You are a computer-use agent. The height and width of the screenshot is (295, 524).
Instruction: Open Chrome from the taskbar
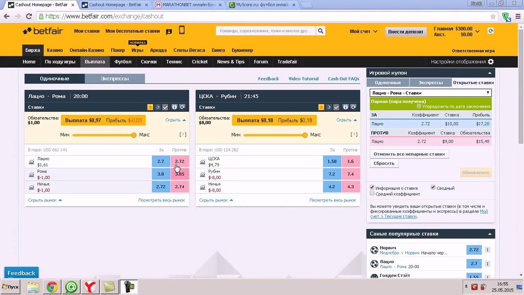(52, 287)
